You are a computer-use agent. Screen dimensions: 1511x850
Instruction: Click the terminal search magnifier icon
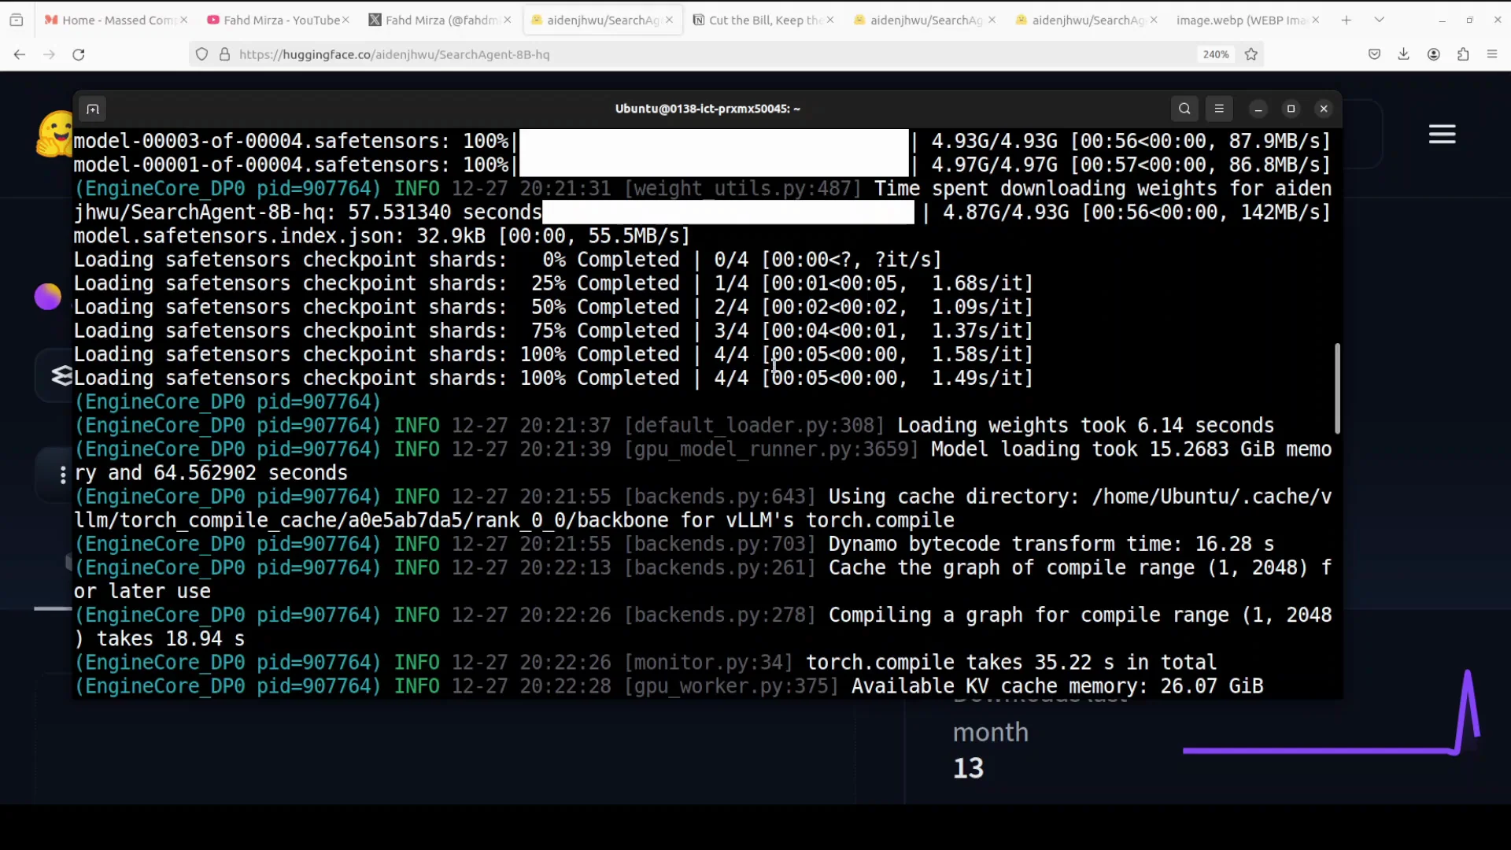pyautogui.click(x=1184, y=109)
